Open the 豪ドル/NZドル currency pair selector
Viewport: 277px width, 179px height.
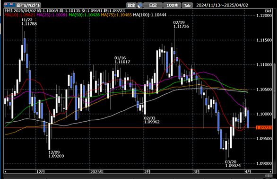coord(22,5)
